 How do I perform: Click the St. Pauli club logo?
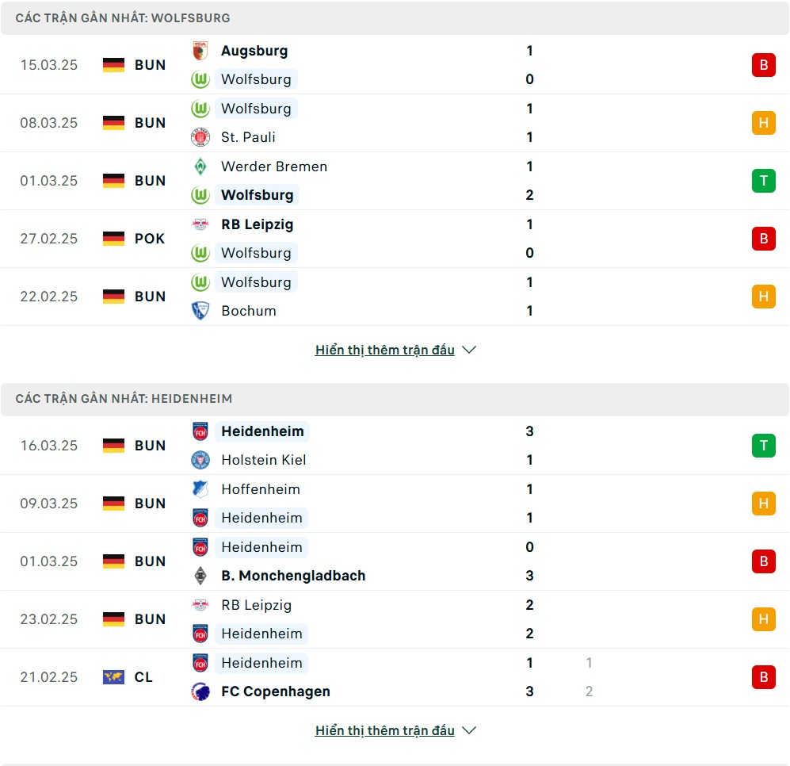tap(200, 137)
